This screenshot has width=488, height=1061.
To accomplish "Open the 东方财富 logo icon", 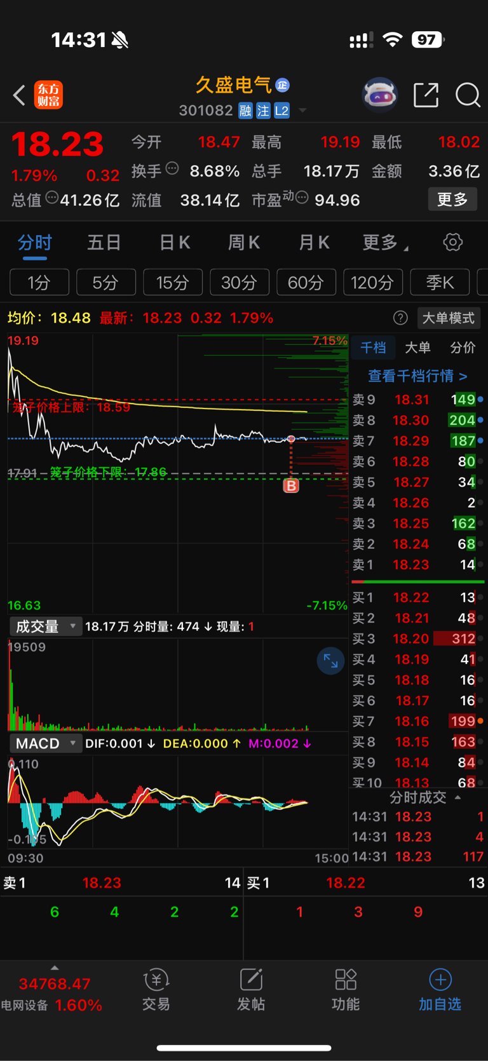I will (48, 95).
